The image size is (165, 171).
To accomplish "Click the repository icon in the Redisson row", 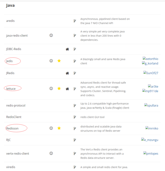I will [x=75, y=128].
